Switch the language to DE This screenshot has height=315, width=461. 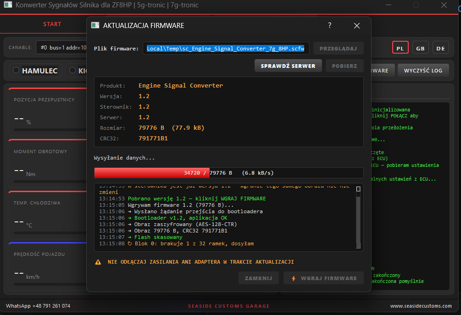[x=440, y=48]
